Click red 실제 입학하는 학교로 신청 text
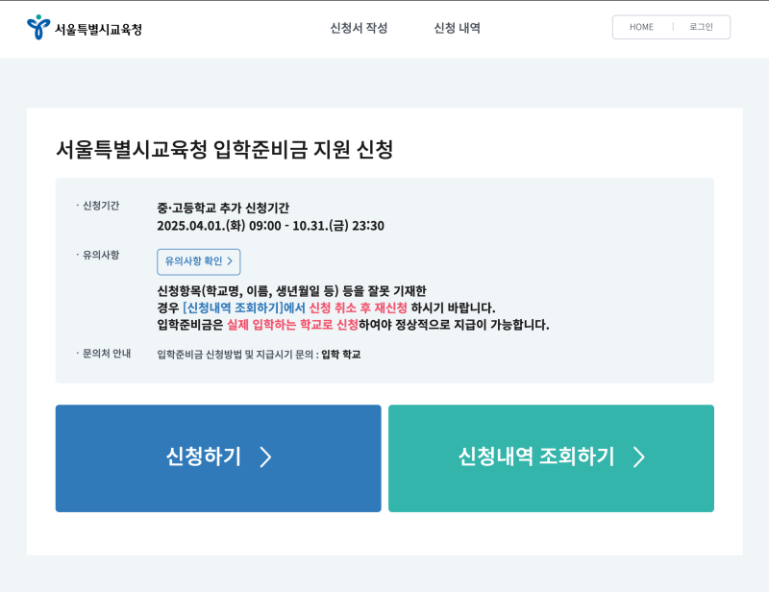Image resolution: width=769 pixels, height=592 pixels. click(x=292, y=325)
